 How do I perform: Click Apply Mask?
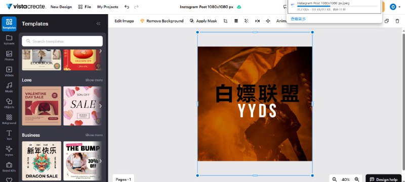[204, 21]
